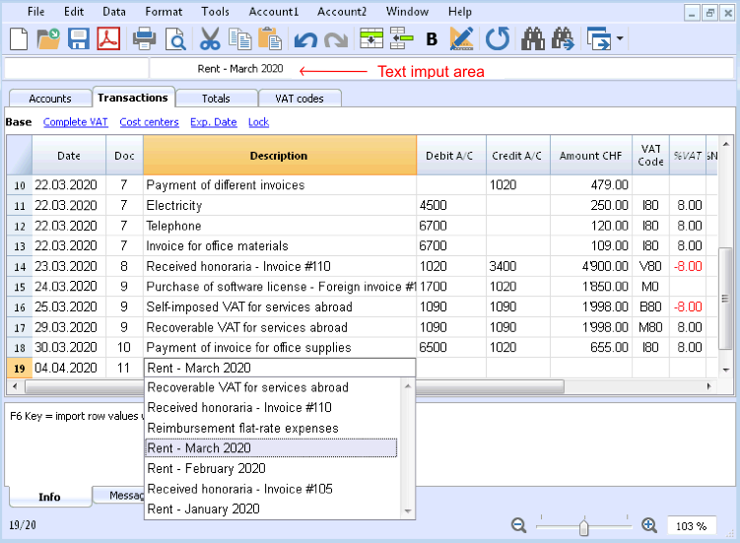
Task: Click the binoculars Find icon
Action: pyautogui.click(x=533, y=39)
